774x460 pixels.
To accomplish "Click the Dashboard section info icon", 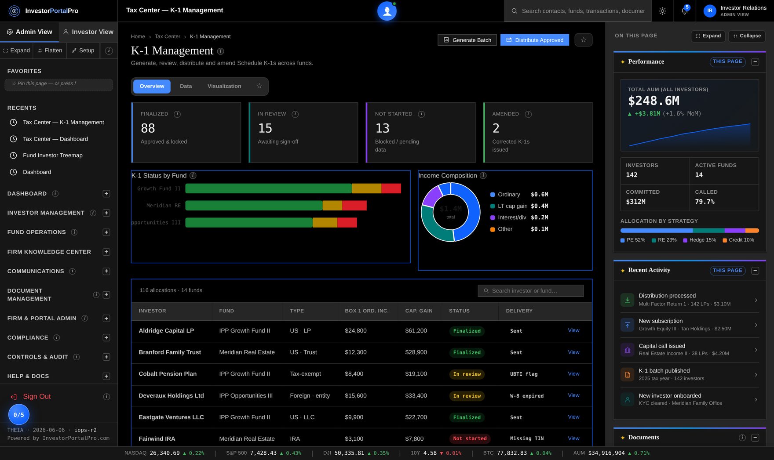I will [55, 194].
